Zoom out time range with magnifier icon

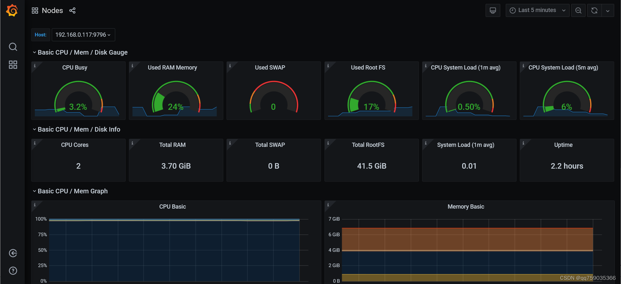coord(578,10)
